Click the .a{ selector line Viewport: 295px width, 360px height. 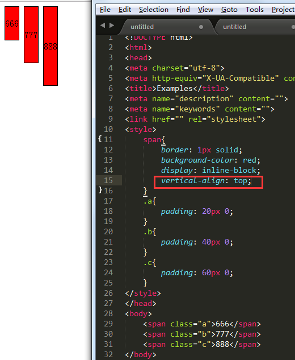click(x=150, y=201)
